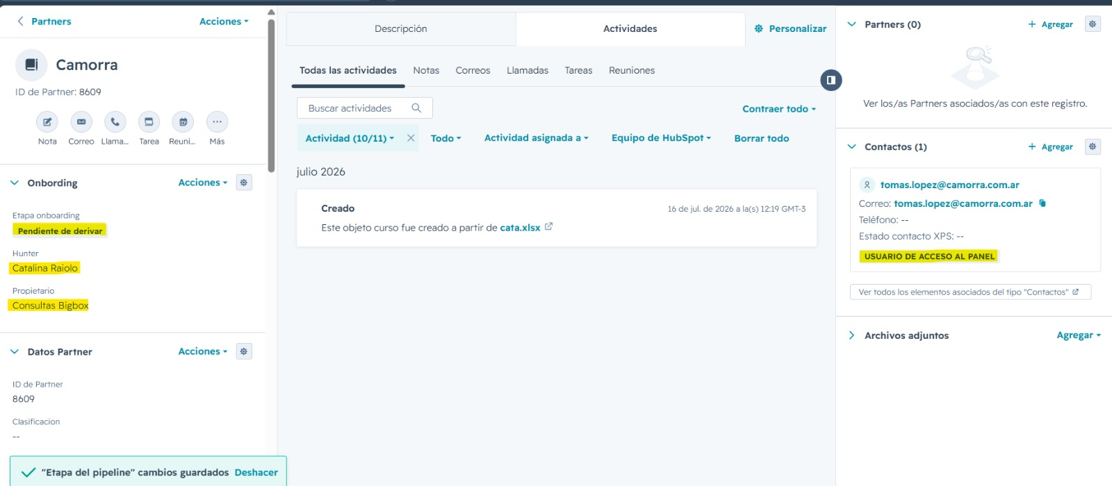Select the Correos tab

pyautogui.click(x=473, y=70)
